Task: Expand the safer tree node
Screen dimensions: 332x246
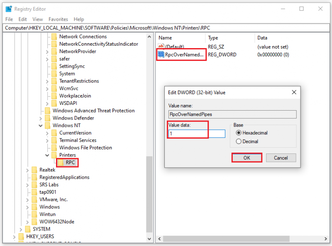Action: point(47,59)
